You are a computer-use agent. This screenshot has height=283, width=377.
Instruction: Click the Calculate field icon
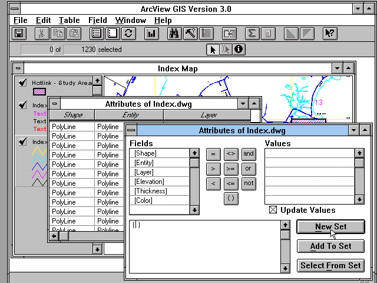pos(268,33)
